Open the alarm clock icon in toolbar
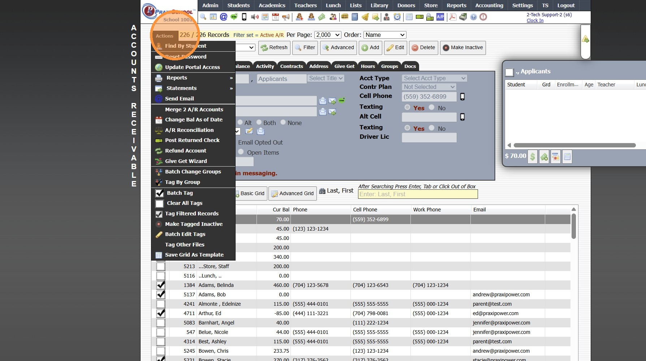Image resolution: width=646 pixels, height=361 pixels. [x=397, y=17]
